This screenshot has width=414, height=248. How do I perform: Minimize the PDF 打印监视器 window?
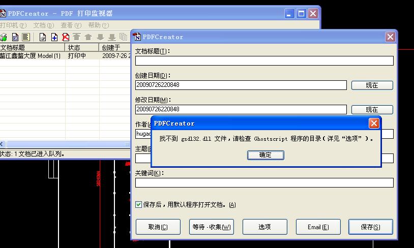(x=289, y=13)
